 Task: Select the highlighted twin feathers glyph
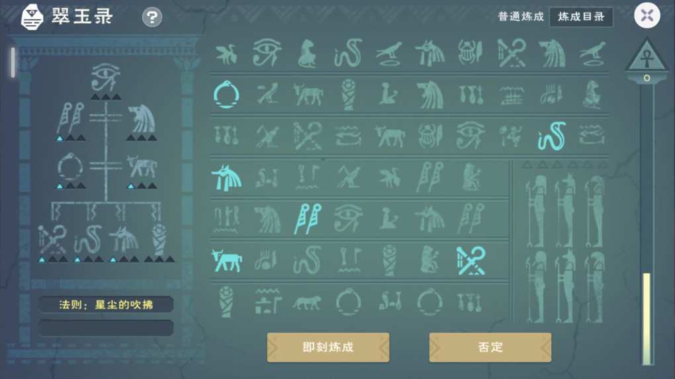click(x=308, y=218)
